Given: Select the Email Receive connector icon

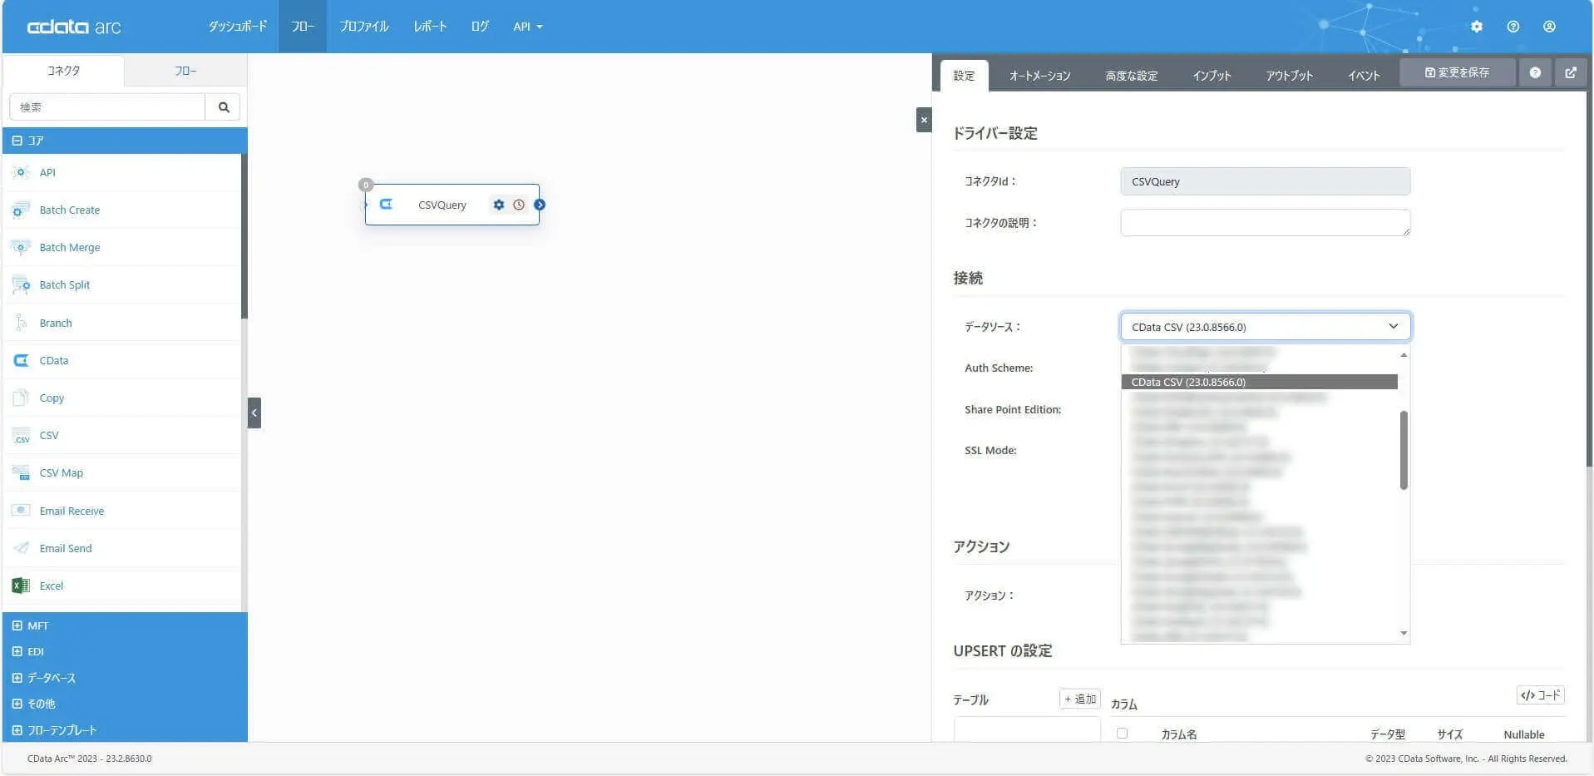Looking at the screenshot, I should (21, 511).
